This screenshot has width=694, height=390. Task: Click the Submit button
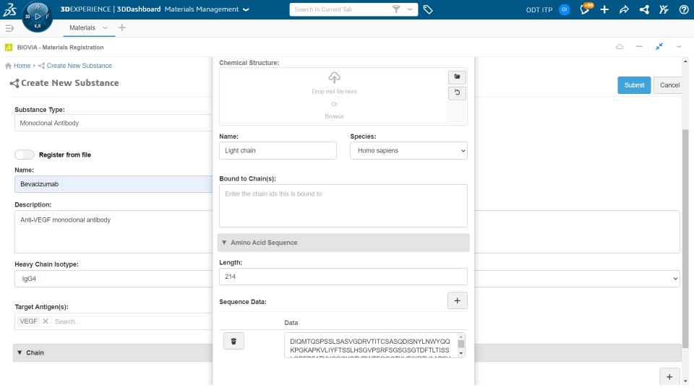pos(634,85)
